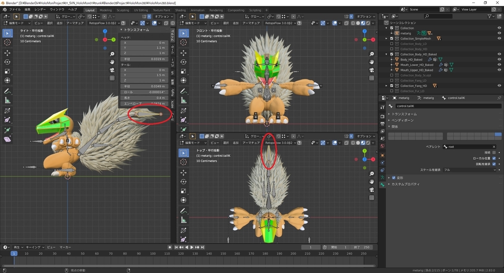The height and width of the screenshot is (273, 504).
Task: Hide metarig in outliner via eye icon
Action: pos(499,33)
